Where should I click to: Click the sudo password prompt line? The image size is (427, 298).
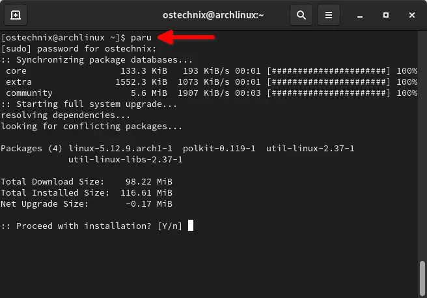(x=78, y=48)
